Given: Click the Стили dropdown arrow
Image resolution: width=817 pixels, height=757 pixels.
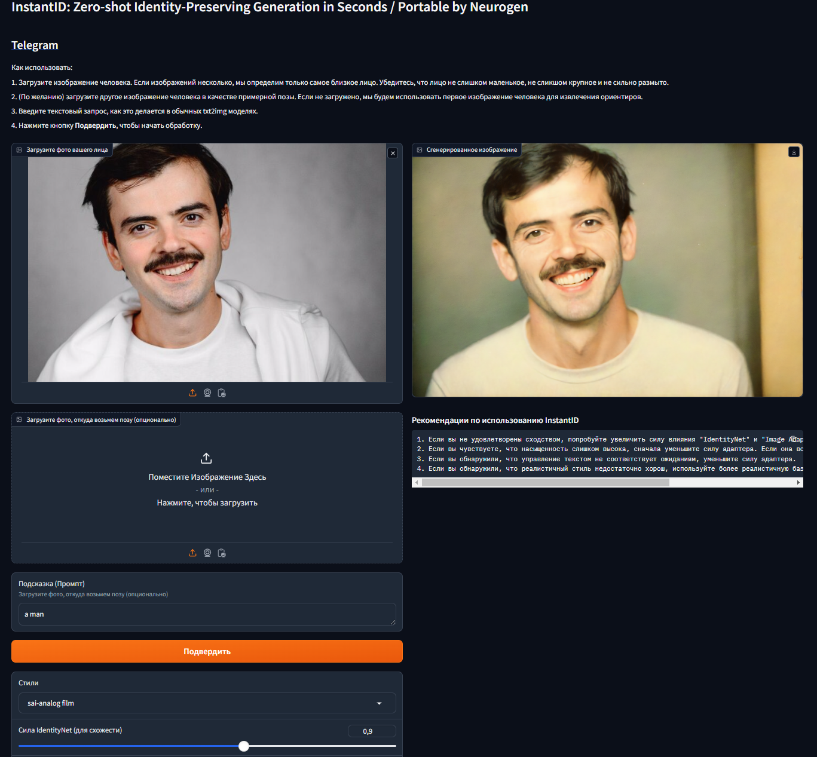Looking at the screenshot, I should click(379, 703).
